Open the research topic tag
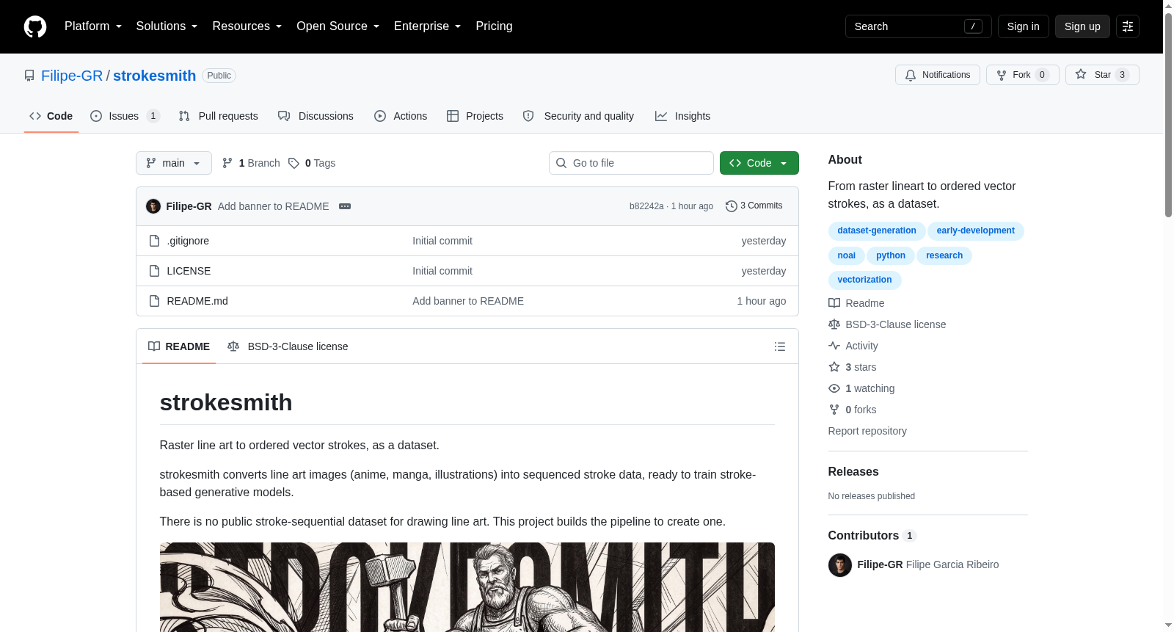 [944, 255]
